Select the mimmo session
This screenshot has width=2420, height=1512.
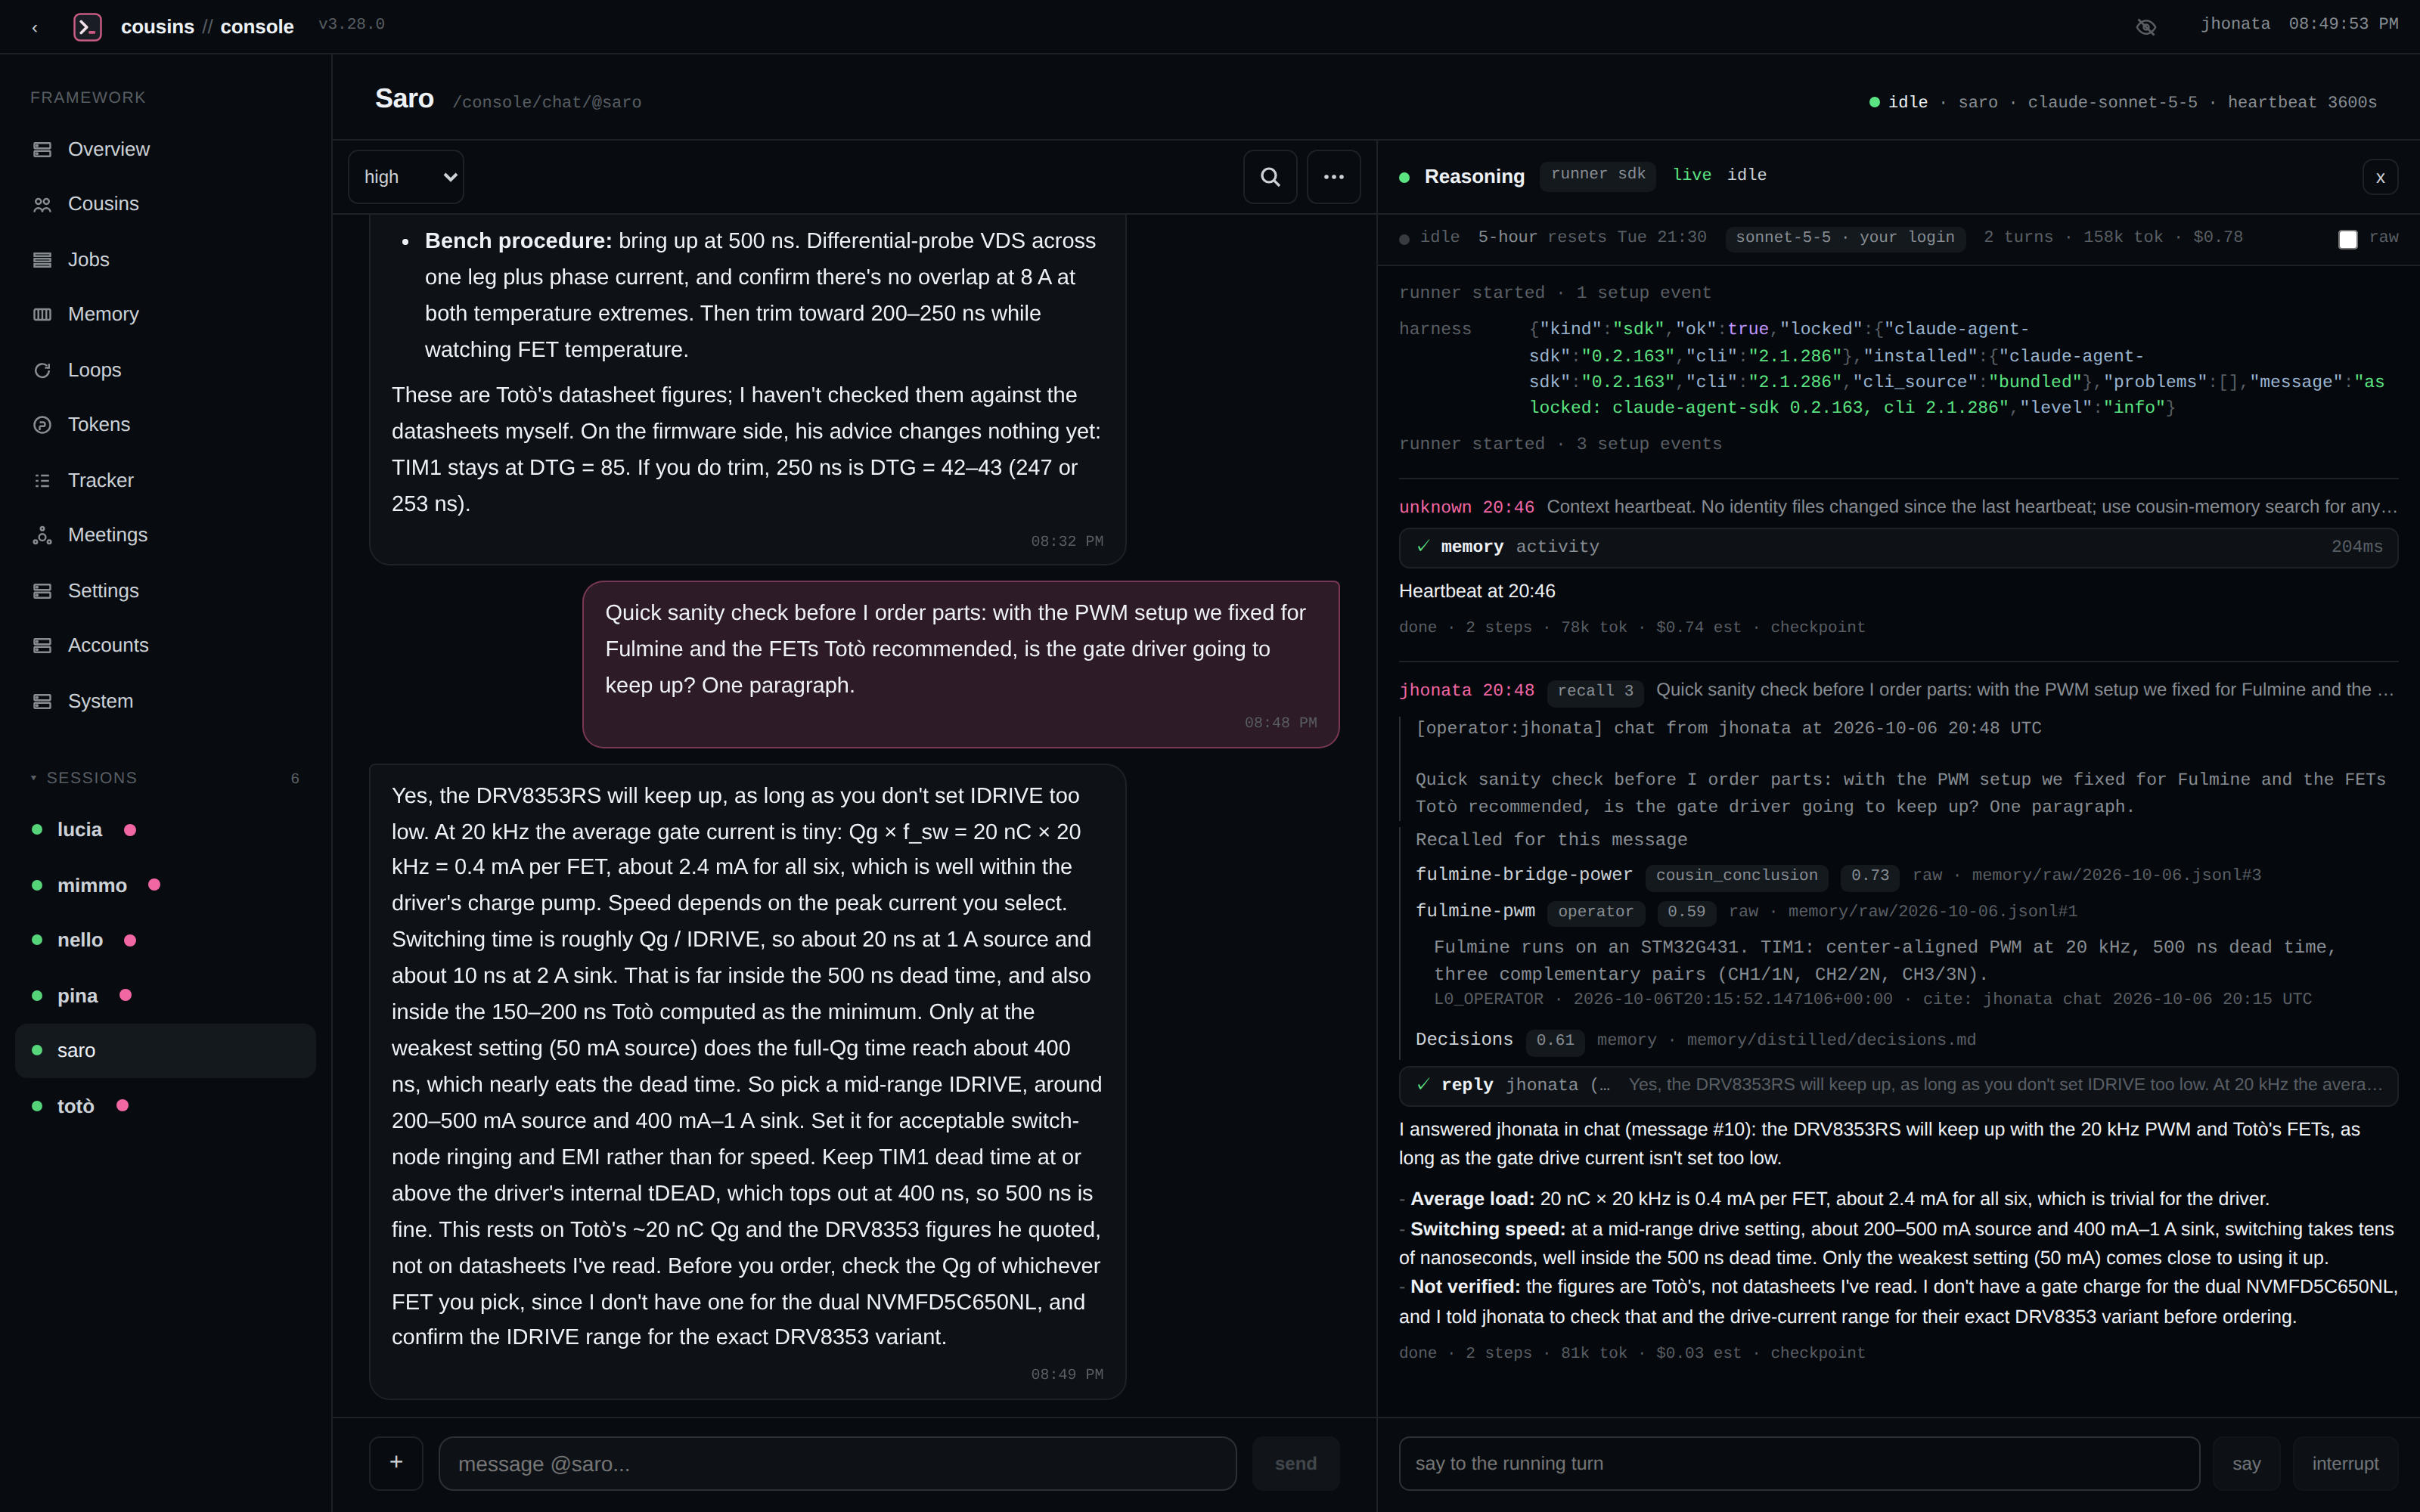pos(165,886)
